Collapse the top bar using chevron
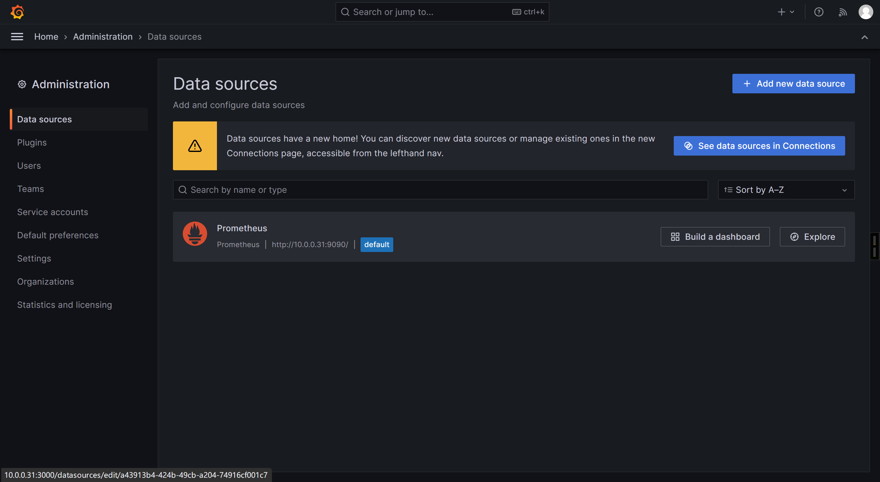 click(x=864, y=37)
